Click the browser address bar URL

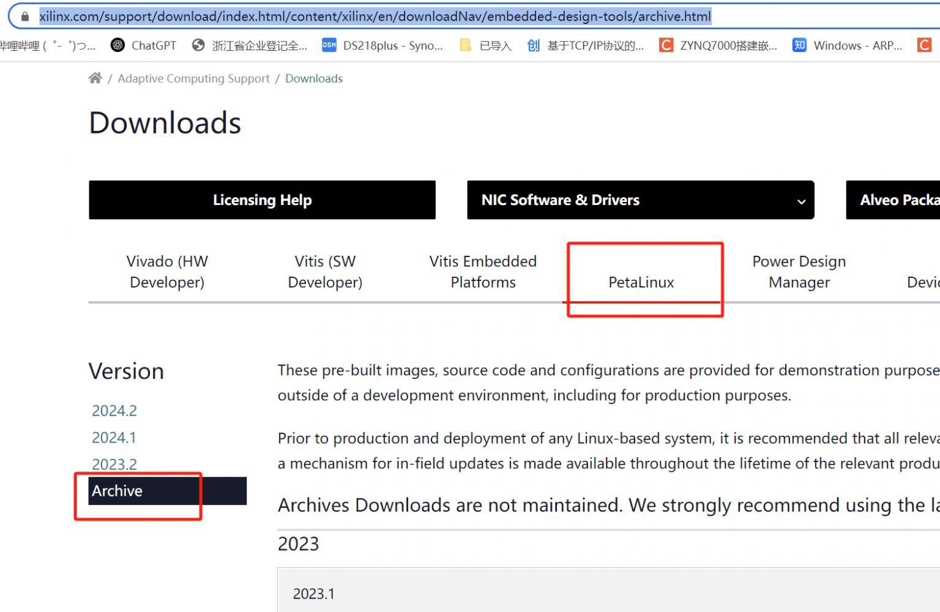[x=375, y=17]
